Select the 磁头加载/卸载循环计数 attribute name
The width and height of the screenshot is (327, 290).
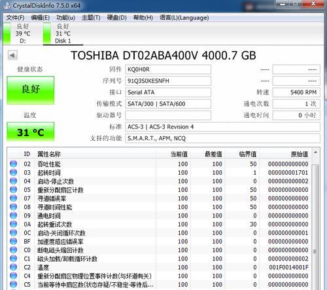(67, 259)
